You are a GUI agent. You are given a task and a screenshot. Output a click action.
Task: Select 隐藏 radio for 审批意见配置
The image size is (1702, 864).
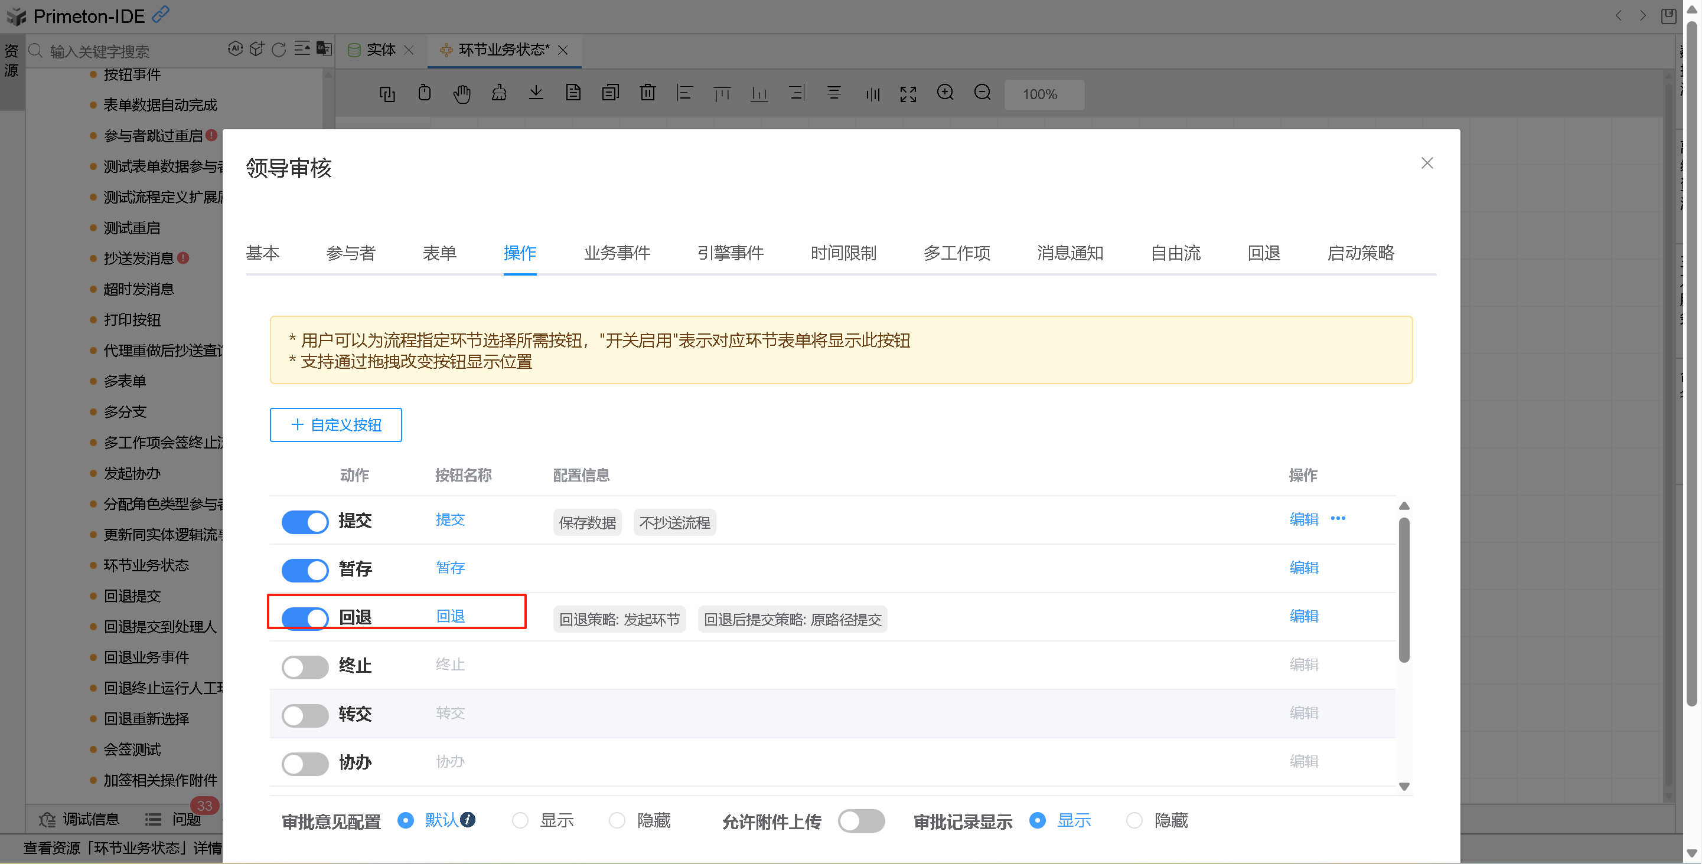(x=617, y=820)
